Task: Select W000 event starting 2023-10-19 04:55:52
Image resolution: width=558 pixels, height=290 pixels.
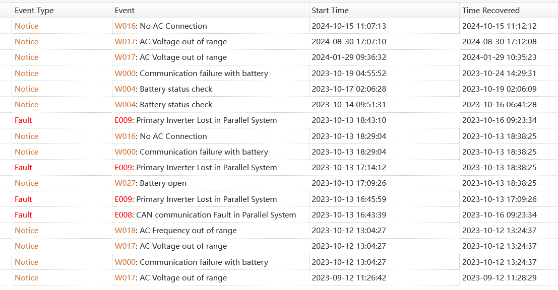Action: tap(191, 74)
